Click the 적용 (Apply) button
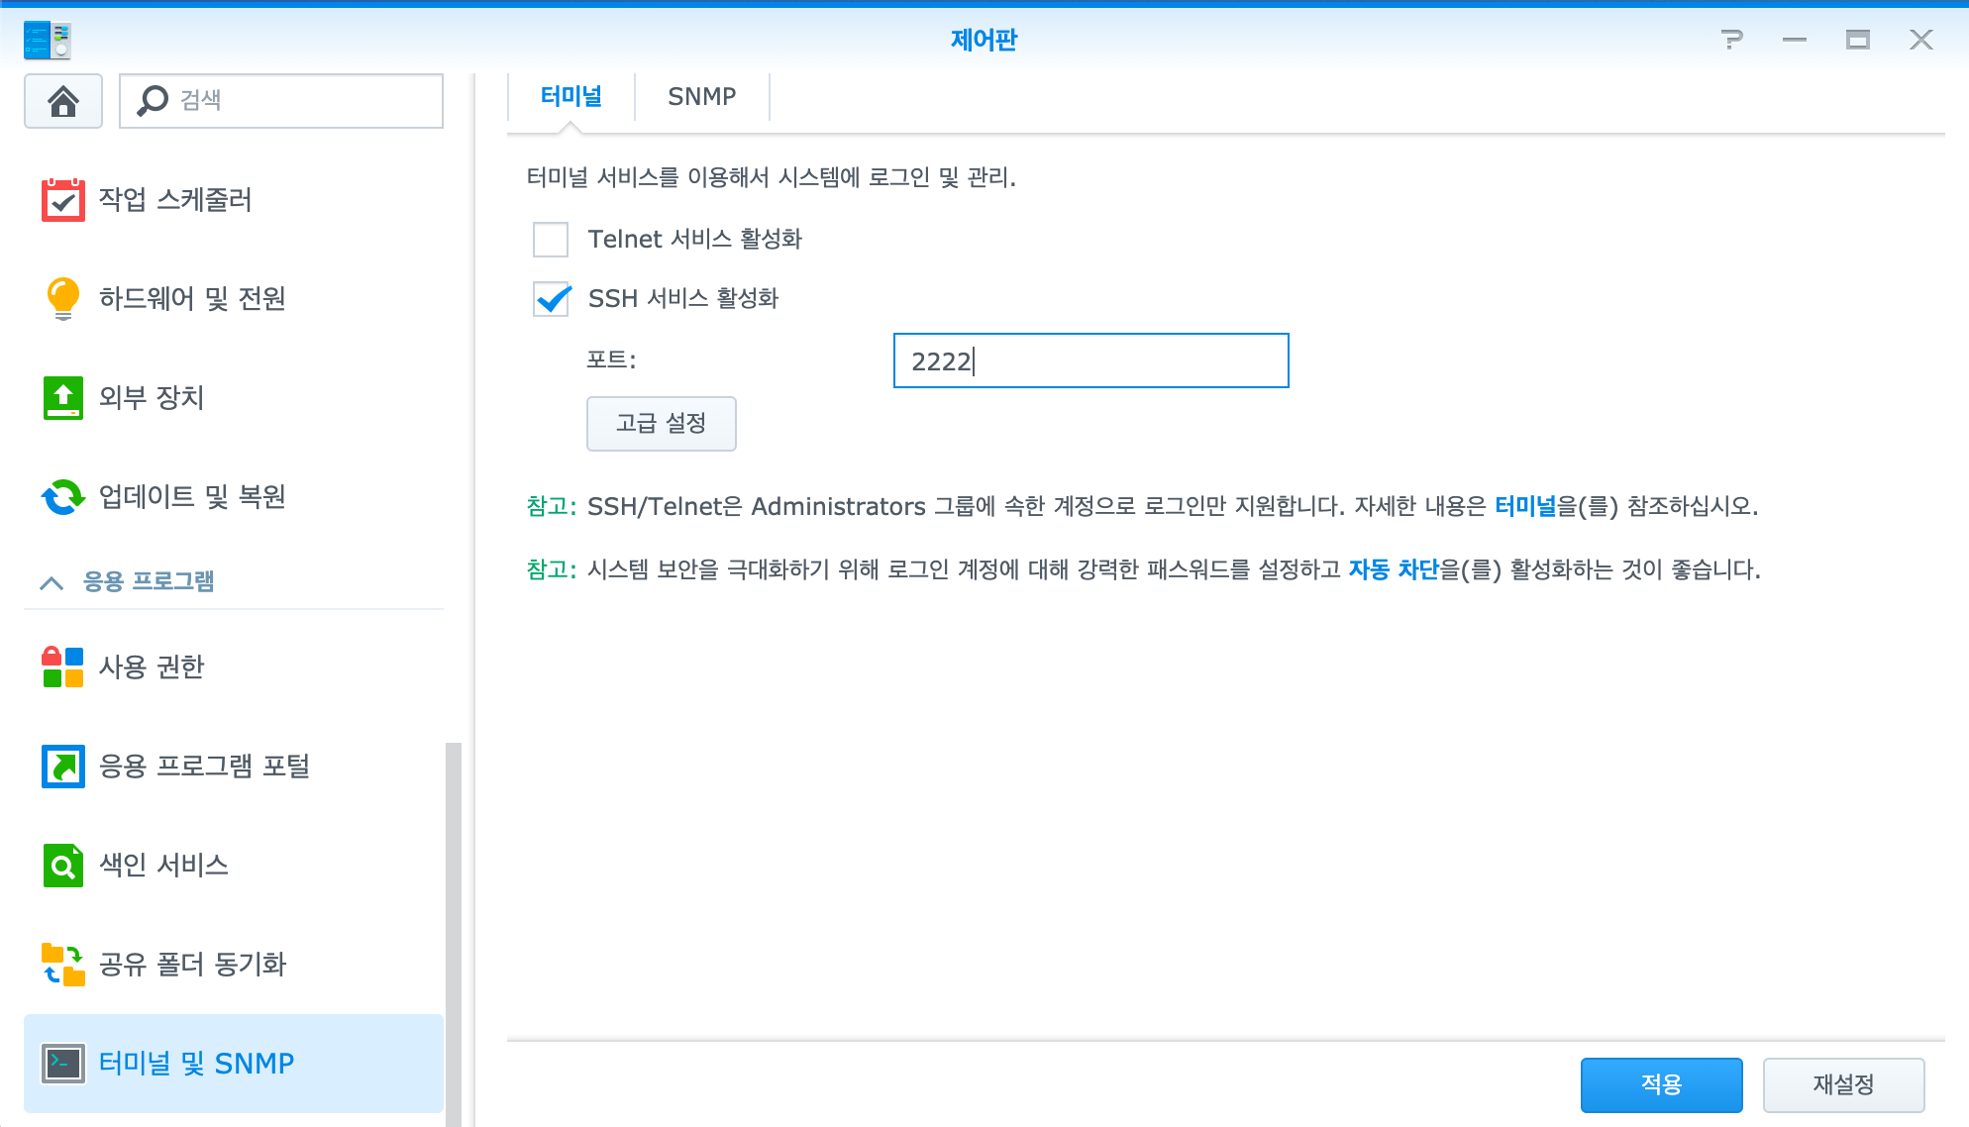 1661,1084
